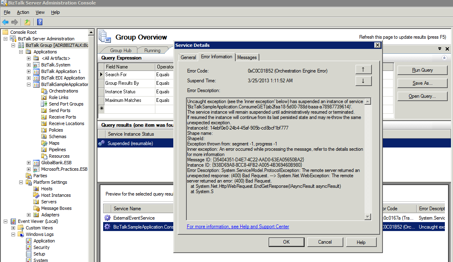453x262 pixels.
Task: Expand the BizTalk.System application node
Action: [29, 65]
